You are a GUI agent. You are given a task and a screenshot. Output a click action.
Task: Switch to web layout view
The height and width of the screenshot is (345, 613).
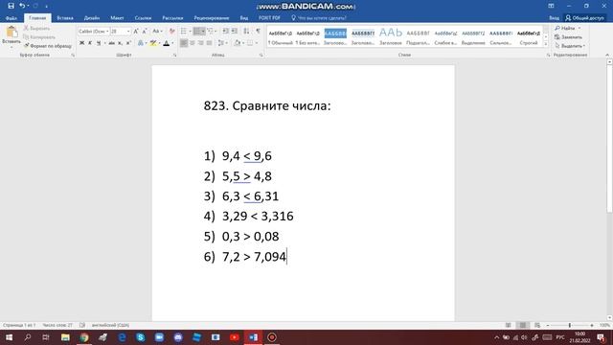point(537,326)
